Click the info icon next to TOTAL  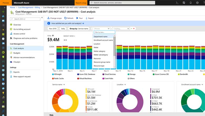(x=53, y=36)
